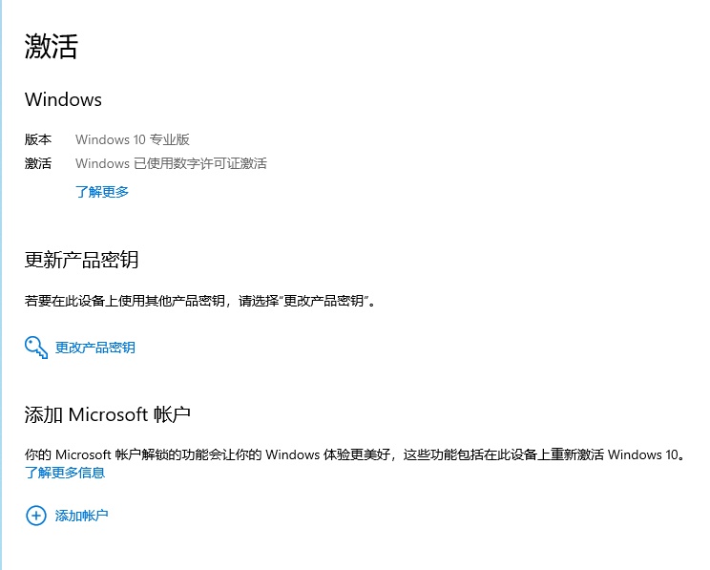Click the Windows section heading
The width and height of the screenshot is (710, 570).
(x=63, y=99)
